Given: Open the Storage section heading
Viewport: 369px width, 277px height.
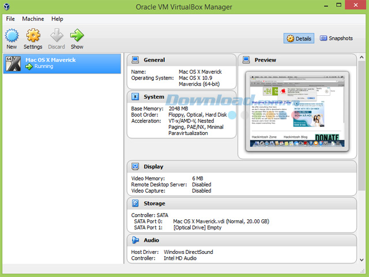Looking at the screenshot, I should [x=155, y=203].
